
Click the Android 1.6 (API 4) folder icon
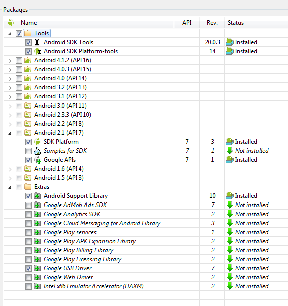[x=28, y=169]
